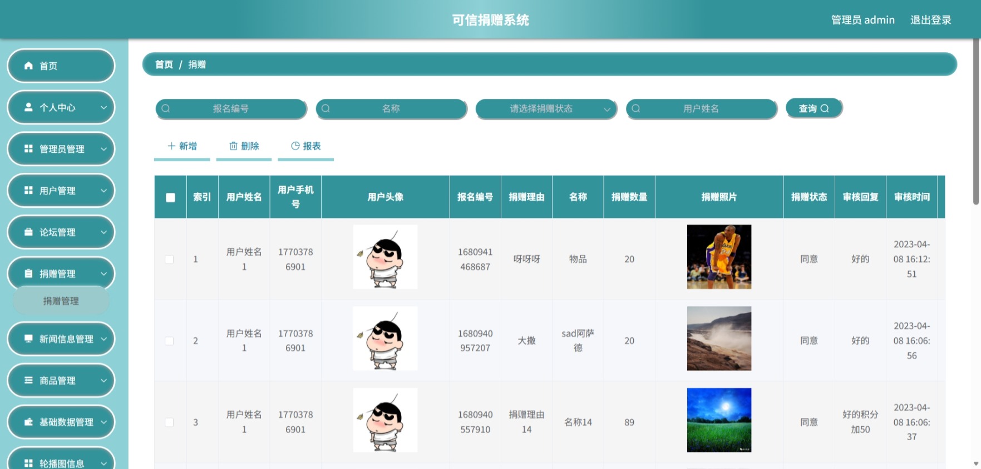Screen dimensions: 981x469
Task: Check the checkbox for row index 3
Action: pyautogui.click(x=169, y=422)
